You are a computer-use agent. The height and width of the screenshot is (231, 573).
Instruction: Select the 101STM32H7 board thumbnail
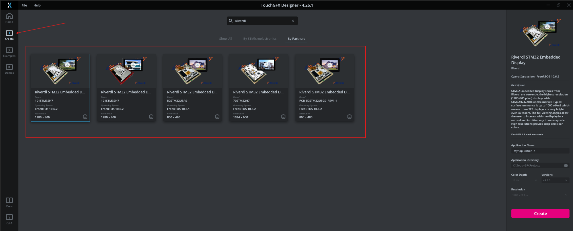pyautogui.click(x=60, y=71)
